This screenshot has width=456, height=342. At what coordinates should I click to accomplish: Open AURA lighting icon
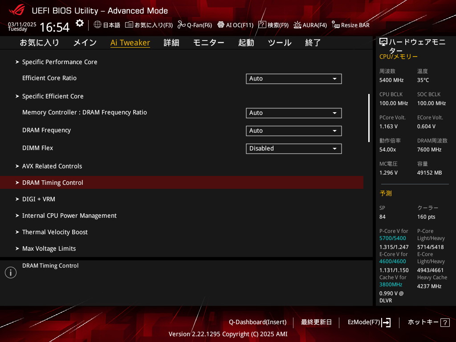point(297,25)
